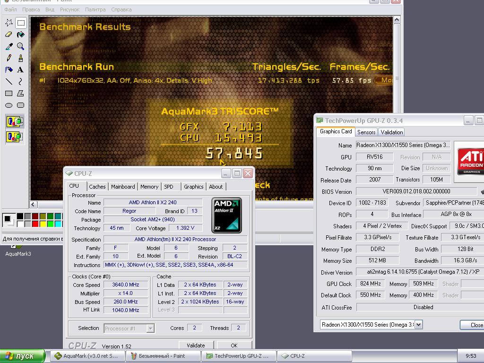The height and width of the screenshot is (363, 484).
Task: Expand the GPU-Z graphics card selector dropdown
Action: tap(419, 325)
